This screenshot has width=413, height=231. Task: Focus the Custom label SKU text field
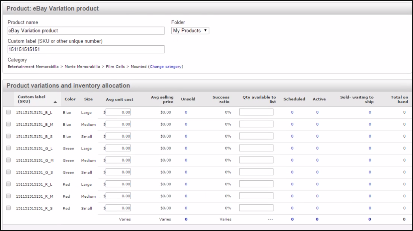86,49
